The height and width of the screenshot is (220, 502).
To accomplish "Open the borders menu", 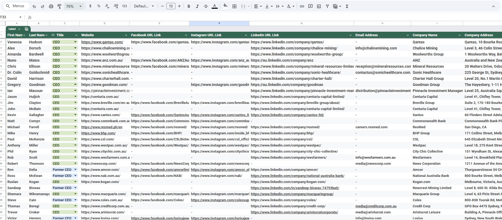I will pos(234,6).
